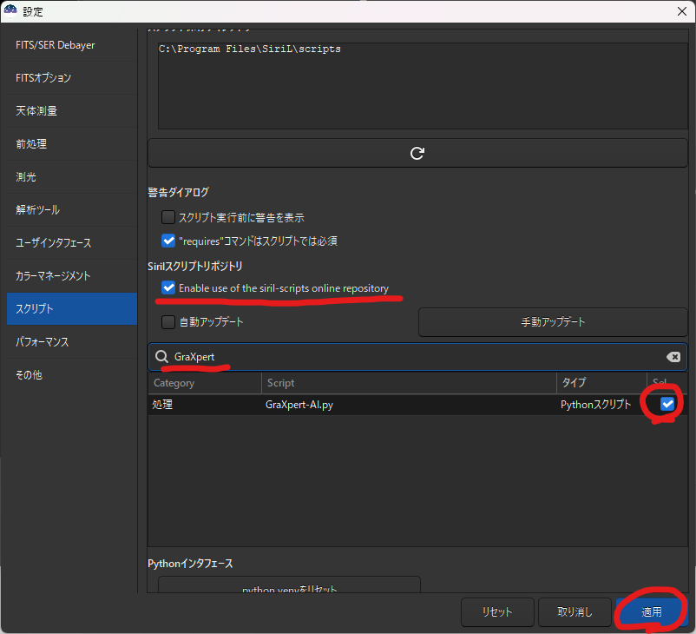696x634 pixels.
Task: Click the 適用 apply button
Action: 651,612
